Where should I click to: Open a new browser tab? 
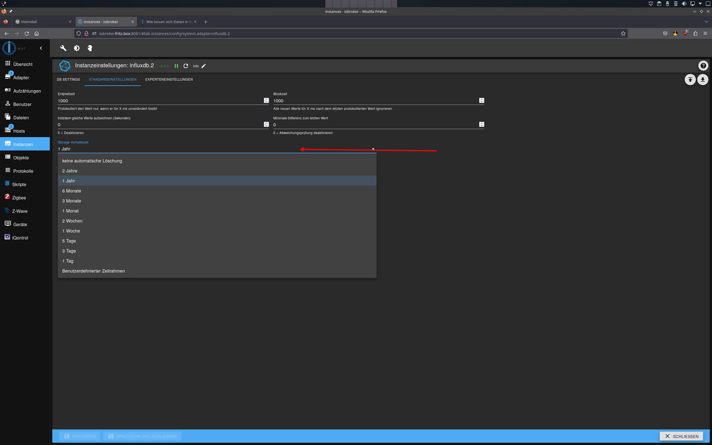206,21
